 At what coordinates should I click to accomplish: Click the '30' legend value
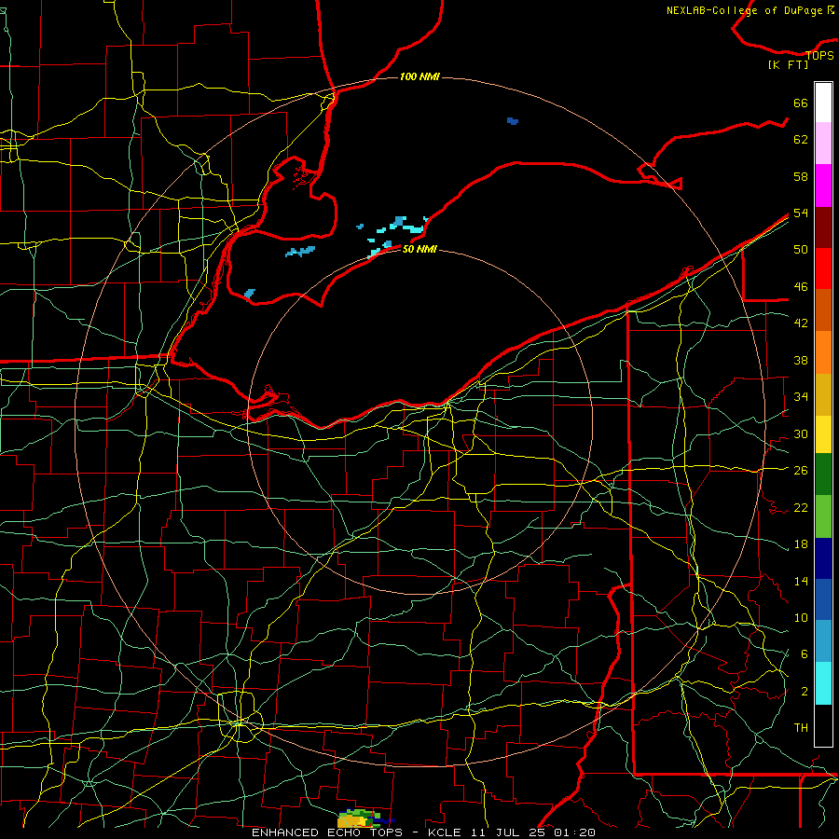(801, 433)
